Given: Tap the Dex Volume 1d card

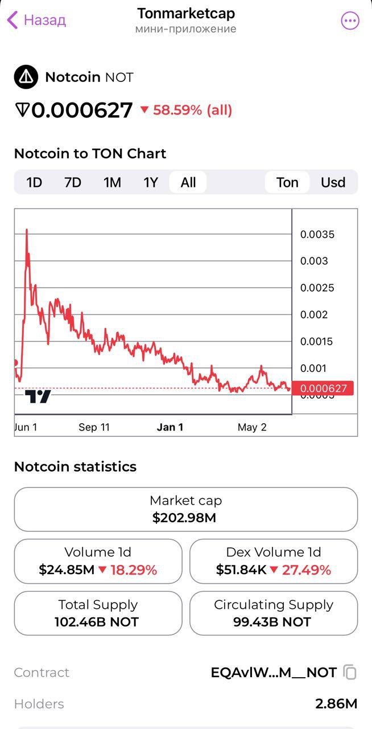Looking at the screenshot, I should (274, 562).
